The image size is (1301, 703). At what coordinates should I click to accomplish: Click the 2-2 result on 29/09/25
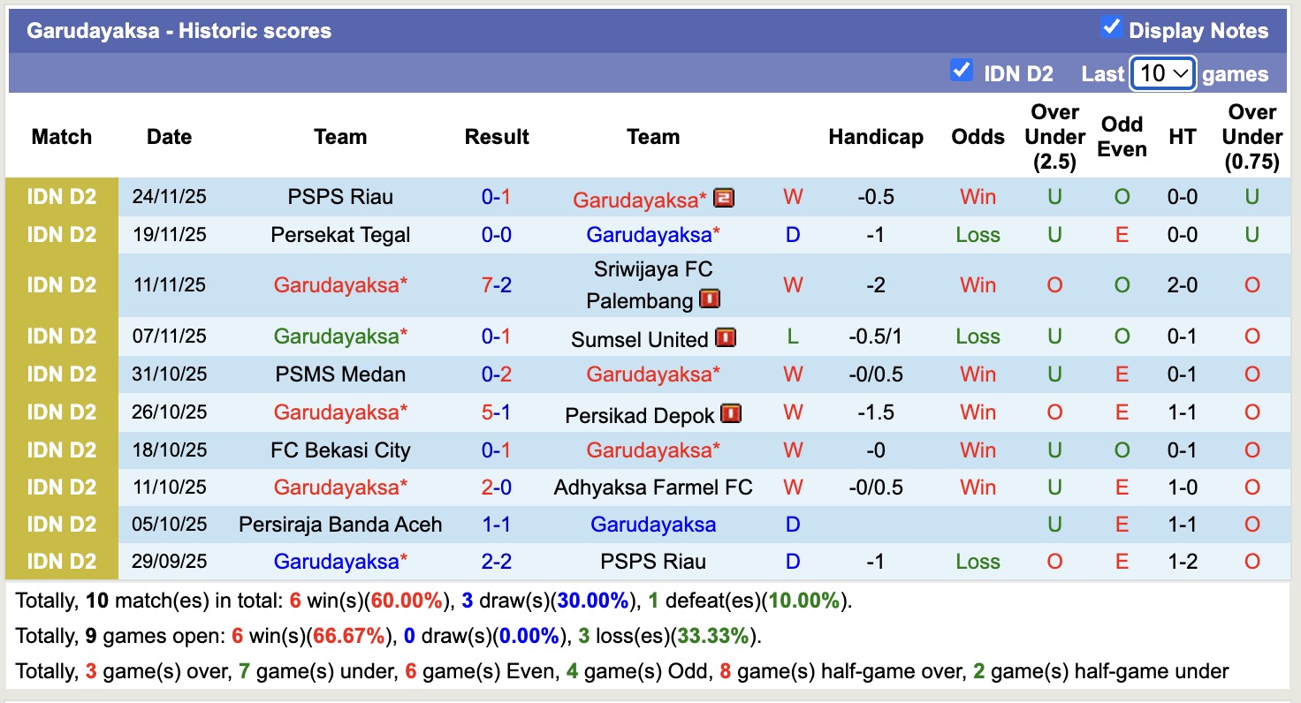[x=497, y=562]
